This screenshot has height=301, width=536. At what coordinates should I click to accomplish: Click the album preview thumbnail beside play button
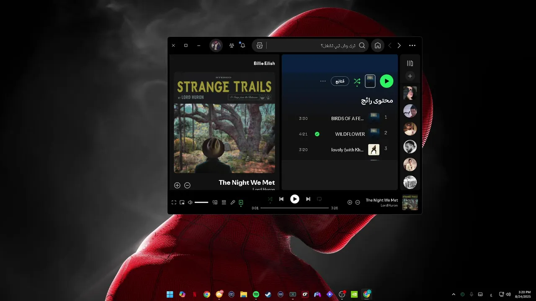370,81
